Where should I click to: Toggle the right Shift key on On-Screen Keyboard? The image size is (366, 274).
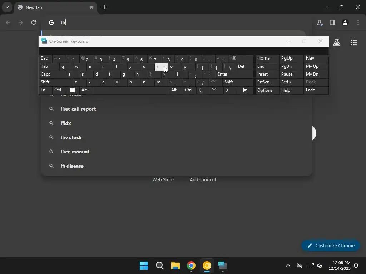point(238,82)
